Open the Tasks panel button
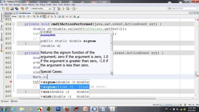 14,101
